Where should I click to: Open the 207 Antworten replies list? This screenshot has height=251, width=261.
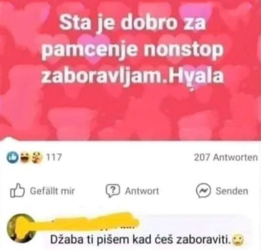tap(226, 157)
